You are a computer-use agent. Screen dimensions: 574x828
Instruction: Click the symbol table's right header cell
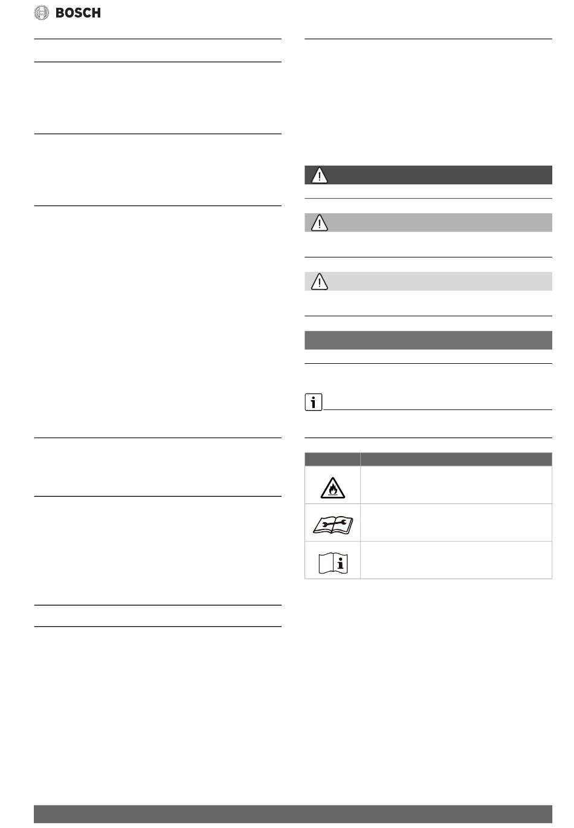coord(456,459)
